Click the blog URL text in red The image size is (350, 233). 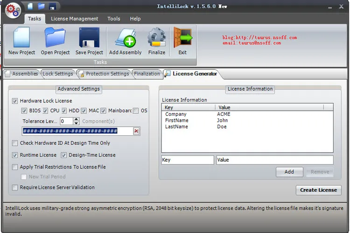(x=259, y=37)
